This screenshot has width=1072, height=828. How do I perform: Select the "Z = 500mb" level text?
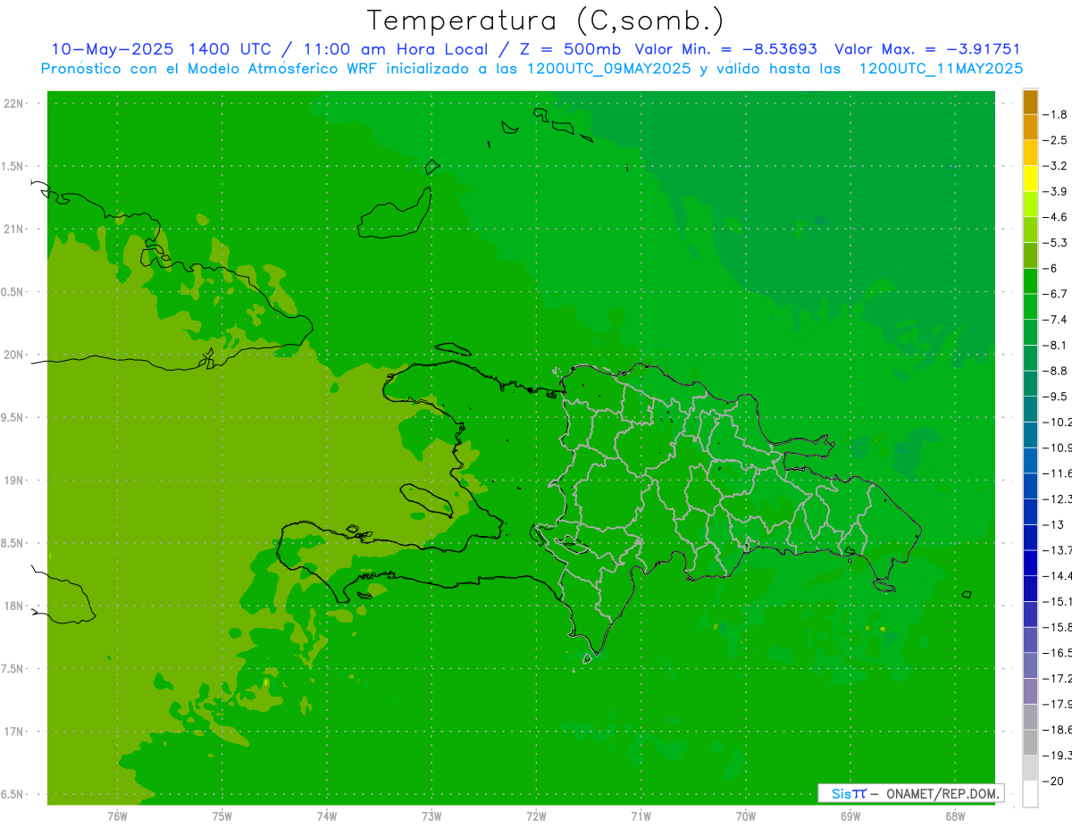tap(569, 49)
